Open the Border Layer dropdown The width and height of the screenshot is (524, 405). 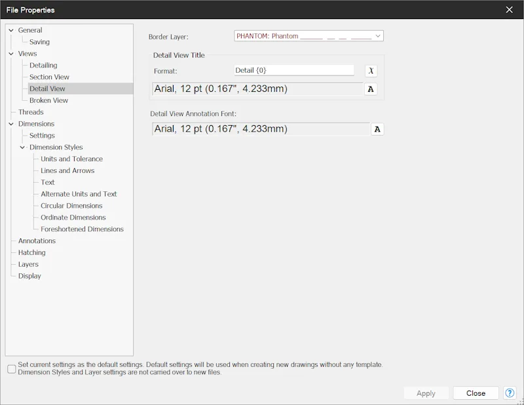[309, 36]
